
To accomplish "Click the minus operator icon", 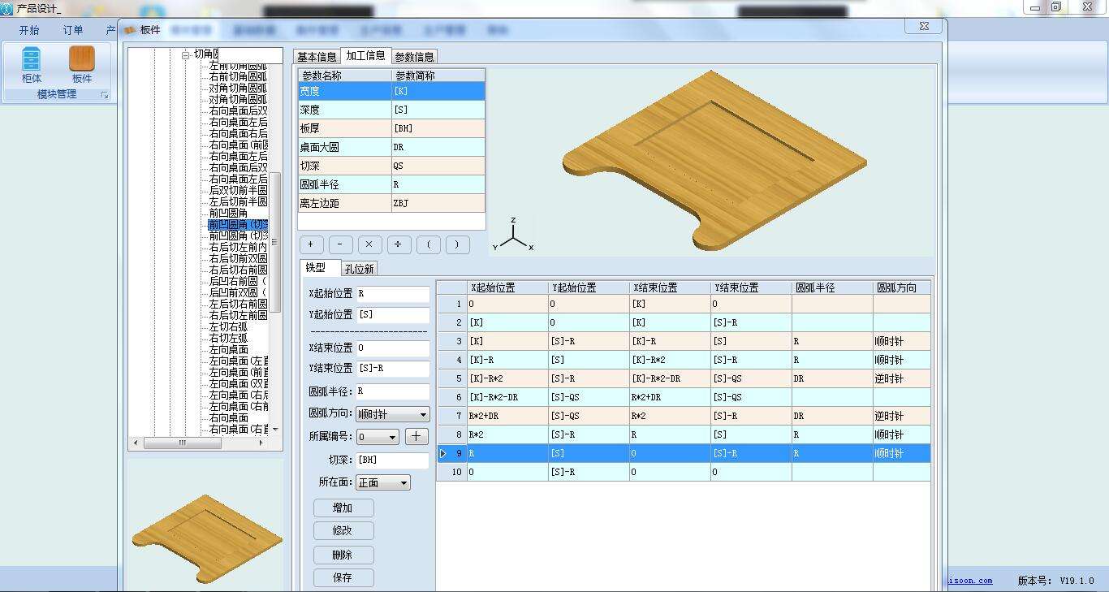I will (x=340, y=244).
